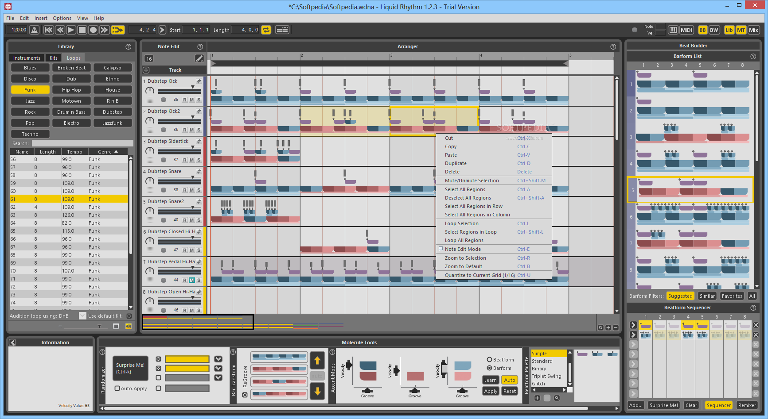Toggle the Mix mixer panel button

753,30
